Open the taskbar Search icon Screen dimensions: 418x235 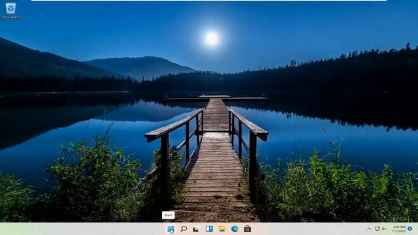pos(184,228)
